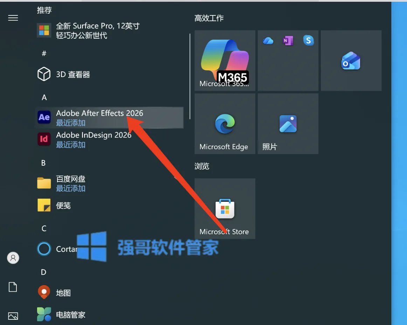Expand the Start menu hamburger icon
This screenshot has width=407, height=325.
click(x=13, y=18)
